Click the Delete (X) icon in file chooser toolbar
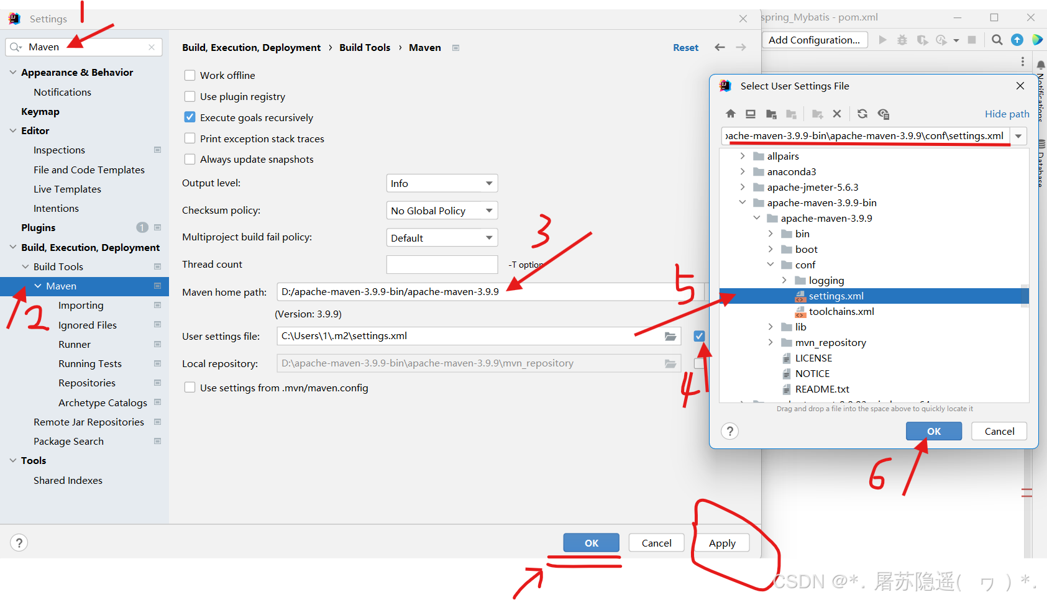This screenshot has width=1047, height=600. click(837, 114)
